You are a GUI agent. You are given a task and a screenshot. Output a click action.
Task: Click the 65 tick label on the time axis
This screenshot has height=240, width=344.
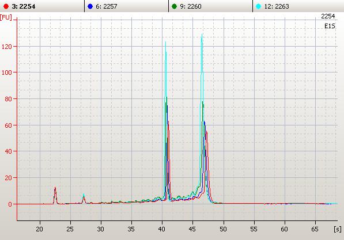pyautogui.click(x=315, y=229)
